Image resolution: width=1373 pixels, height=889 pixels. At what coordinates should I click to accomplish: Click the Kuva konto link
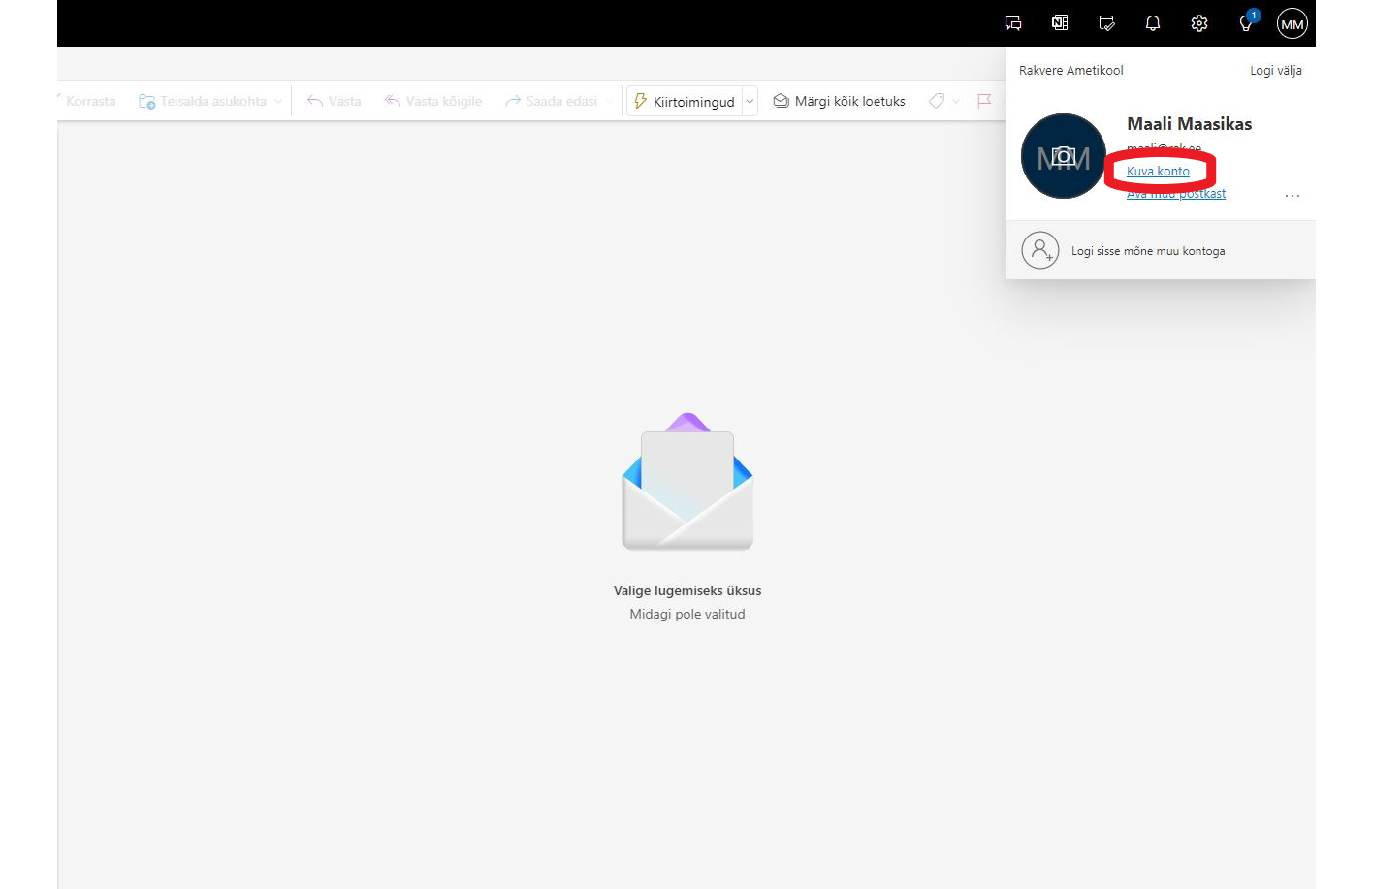(1158, 172)
